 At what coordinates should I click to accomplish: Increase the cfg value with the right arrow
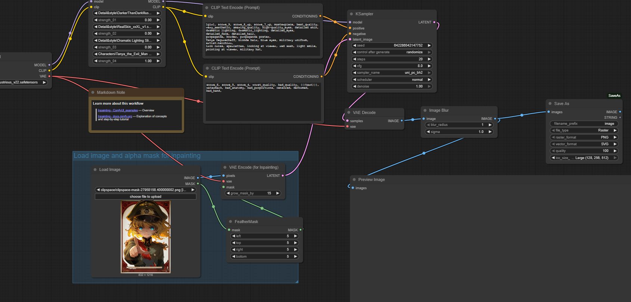click(429, 66)
